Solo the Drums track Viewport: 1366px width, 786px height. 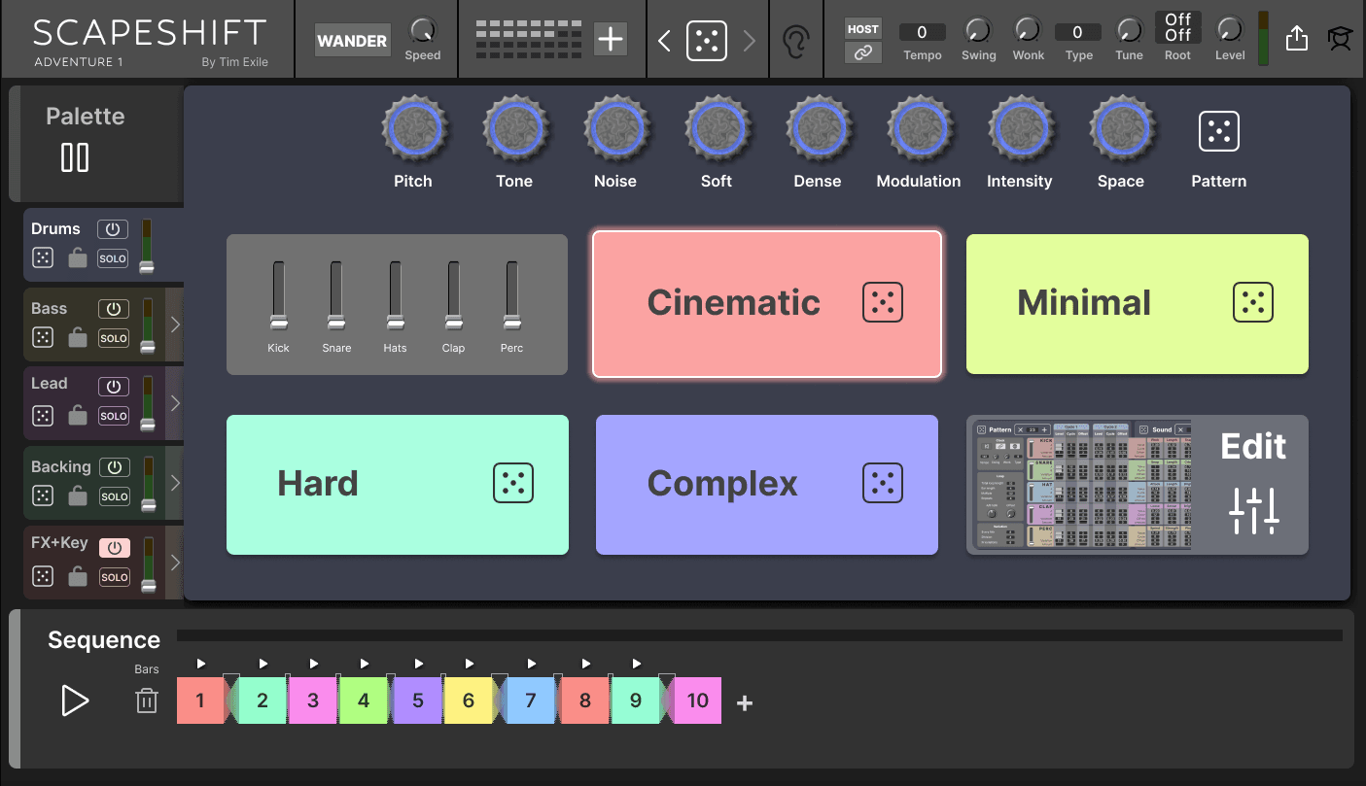tap(113, 259)
